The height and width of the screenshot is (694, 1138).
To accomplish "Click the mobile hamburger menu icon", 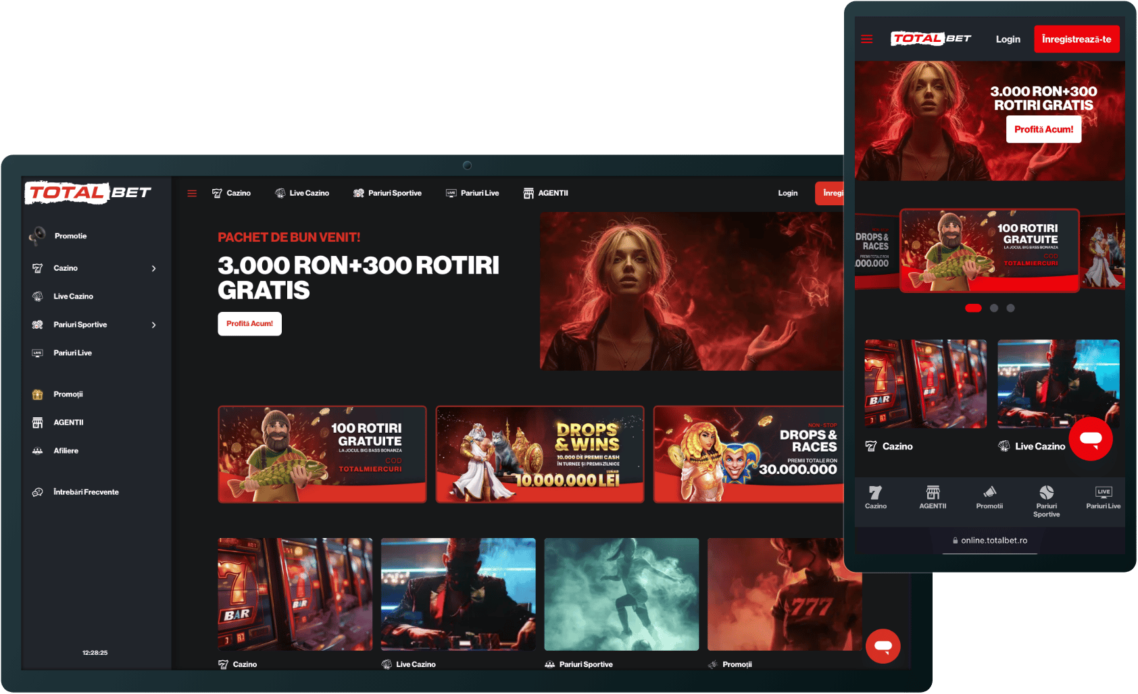I will click(x=866, y=39).
